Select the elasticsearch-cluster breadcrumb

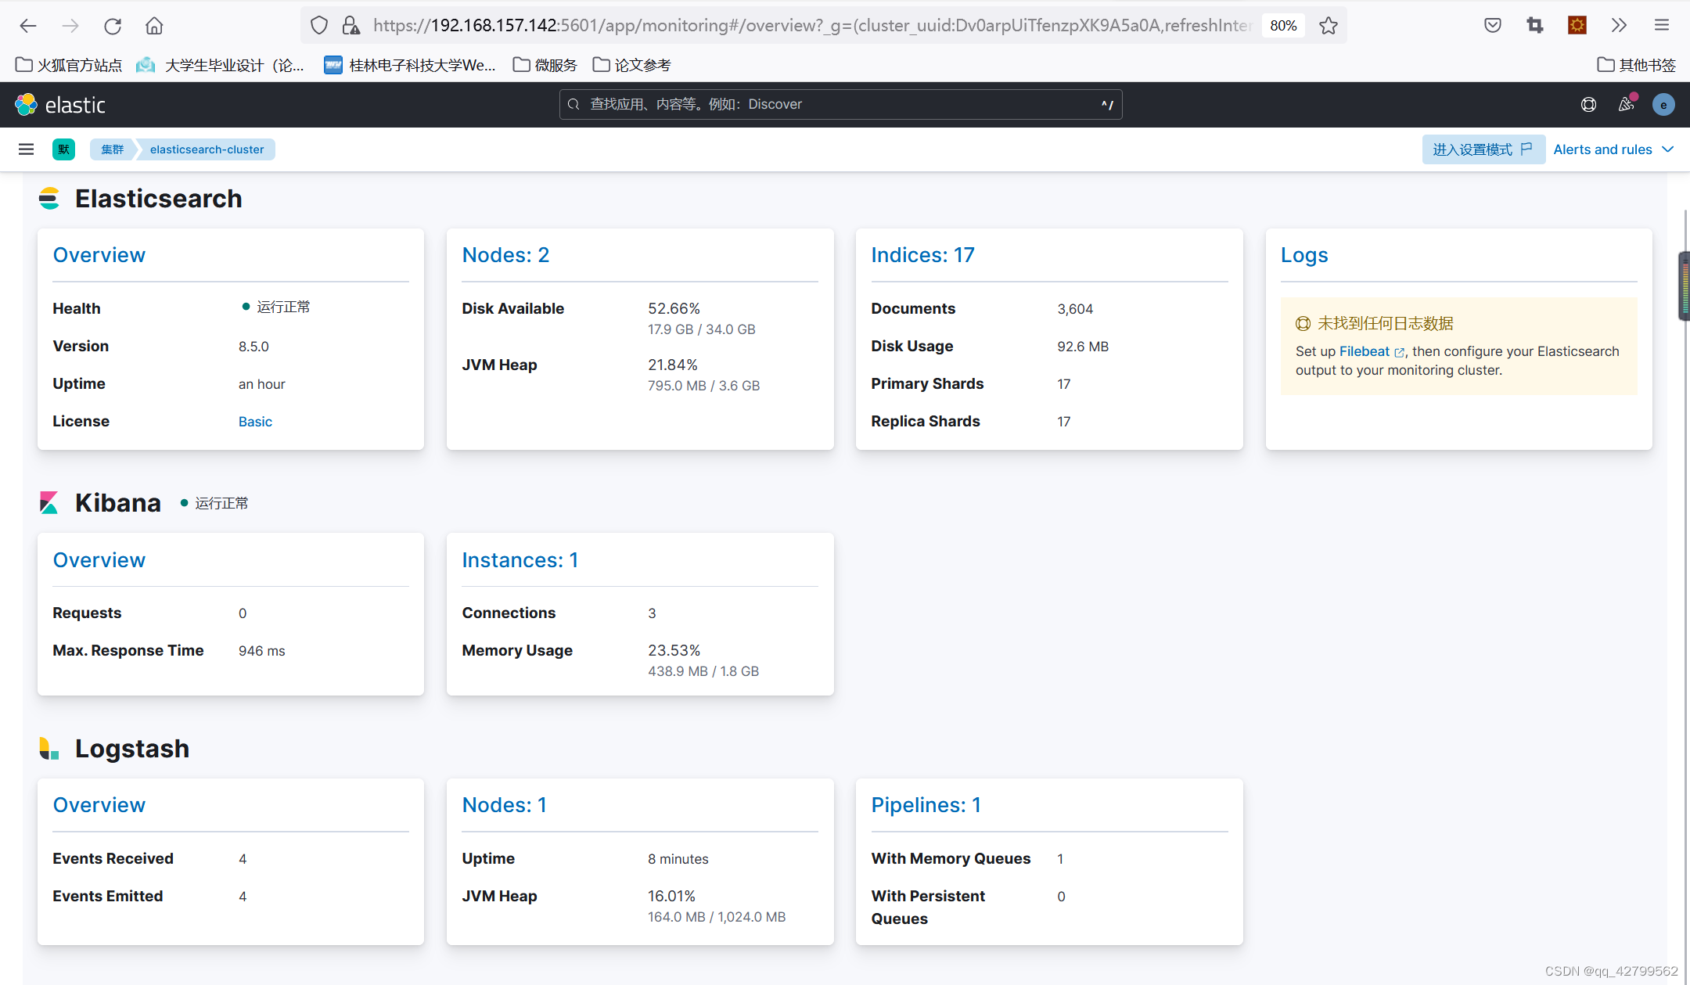(207, 149)
